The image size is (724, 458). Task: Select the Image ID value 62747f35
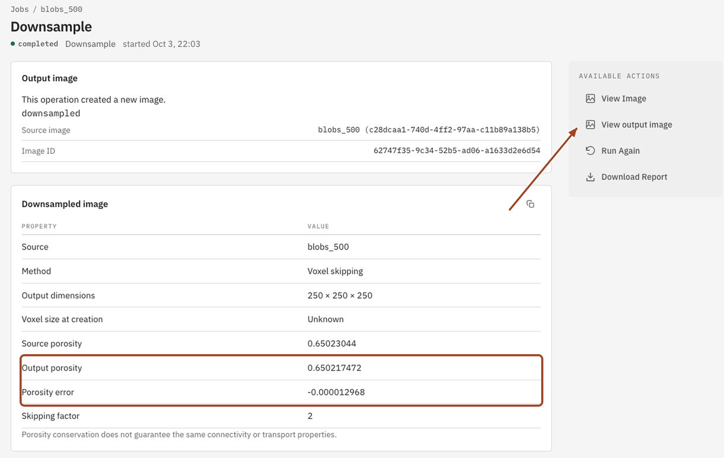(456, 151)
